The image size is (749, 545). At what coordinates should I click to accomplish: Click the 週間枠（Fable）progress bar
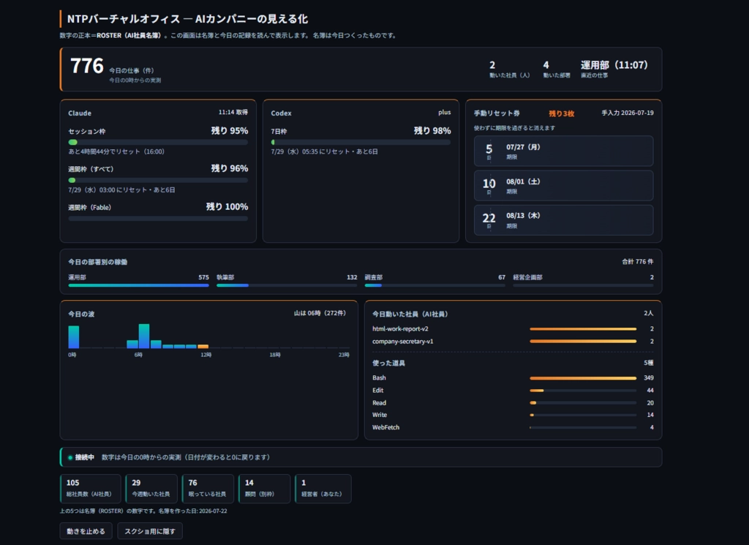pyautogui.click(x=158, y=219)
